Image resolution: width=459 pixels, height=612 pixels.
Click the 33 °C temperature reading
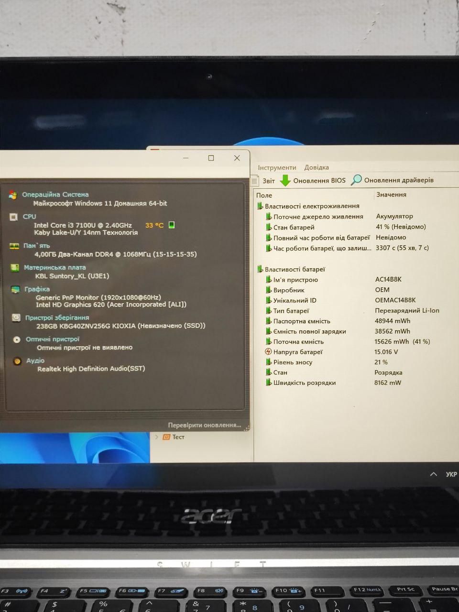(x=154, y=225)
